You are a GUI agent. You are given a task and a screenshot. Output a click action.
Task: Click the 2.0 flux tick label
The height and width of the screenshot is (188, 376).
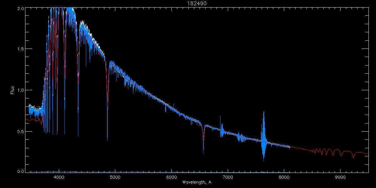[20, 8]
